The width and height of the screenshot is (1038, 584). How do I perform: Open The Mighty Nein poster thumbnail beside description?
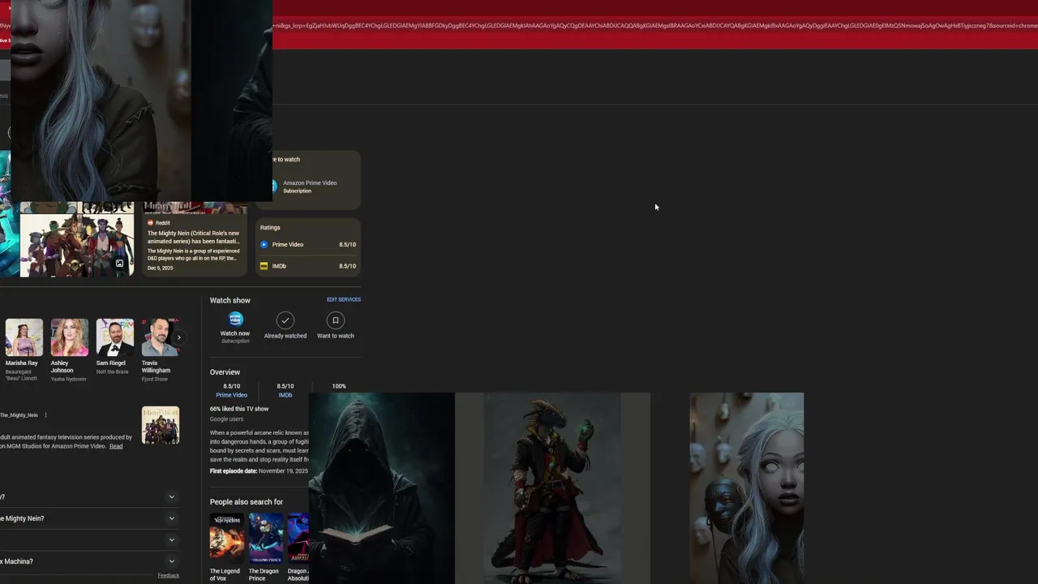[x=161, y=425]
